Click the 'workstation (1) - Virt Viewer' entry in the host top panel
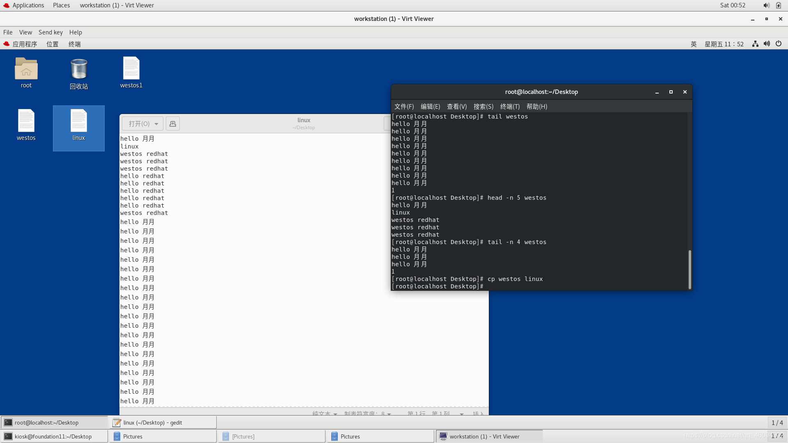 [x=117, y=5]
